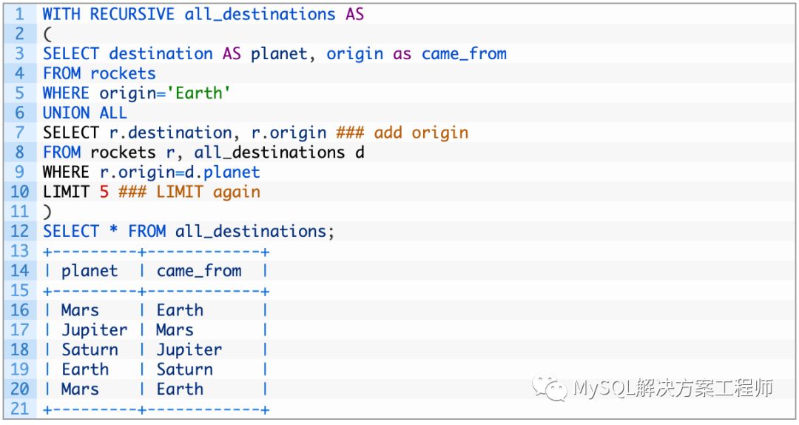799x425 pixels.
Task: Click the 'came_from' result column header
Action: 199,271
